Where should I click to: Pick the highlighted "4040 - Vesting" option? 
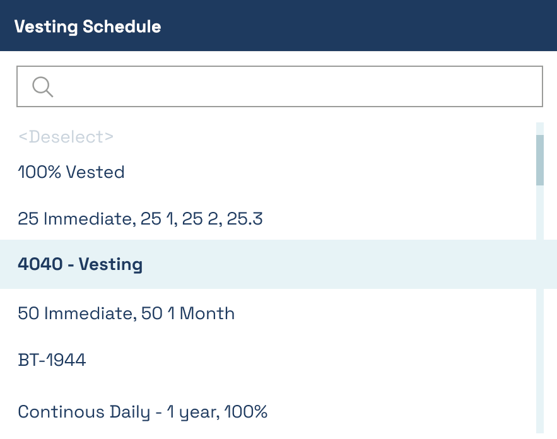[x=80, y=264]
